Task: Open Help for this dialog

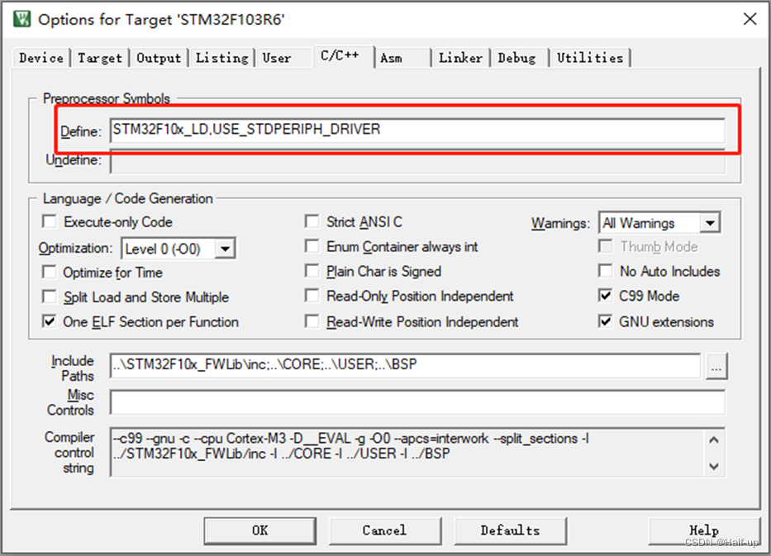Action: click(x=704, y=530)
